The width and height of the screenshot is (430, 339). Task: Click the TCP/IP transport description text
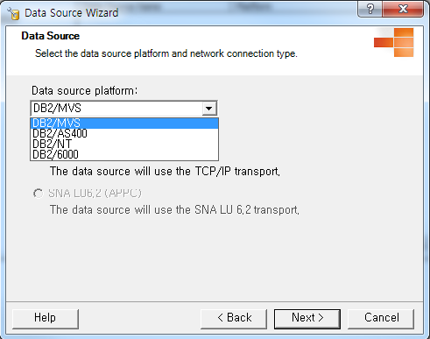coord(165,172)
